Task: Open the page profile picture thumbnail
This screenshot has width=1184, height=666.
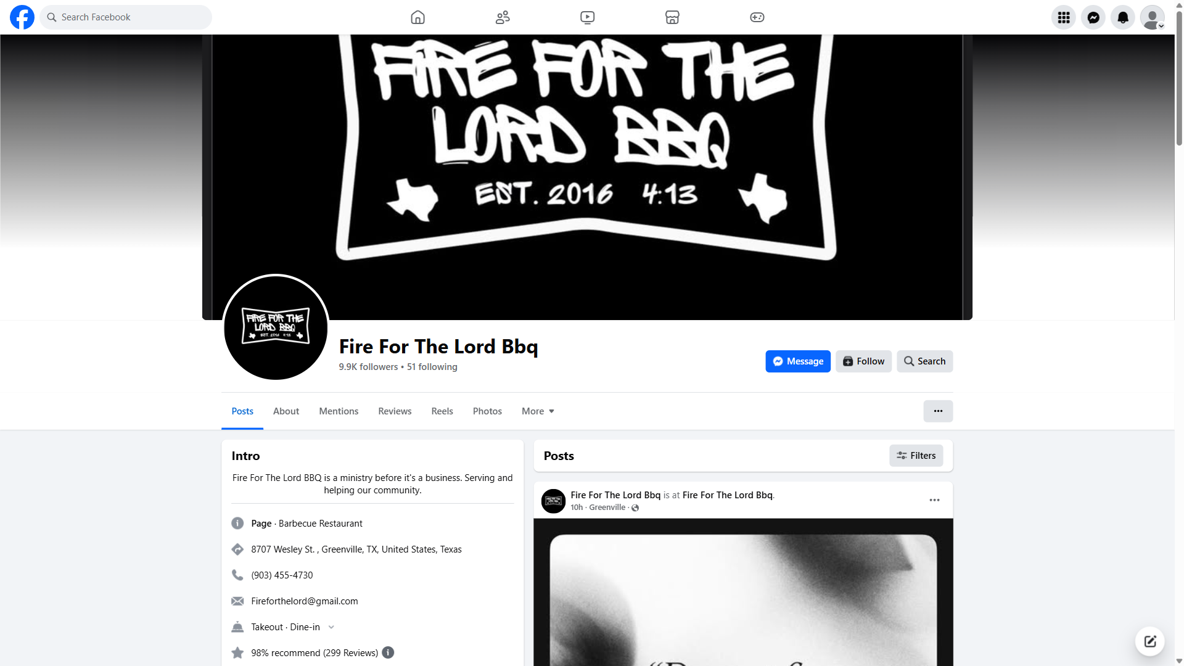Action: [x=276, y=327]
